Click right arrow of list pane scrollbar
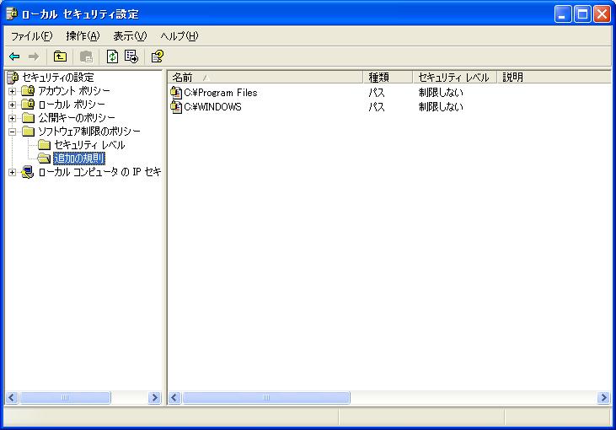This screenshot has height=430, width=616. (603, 398)
